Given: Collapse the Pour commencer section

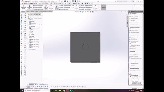Looking at the screenshot, I should [141, 13].
